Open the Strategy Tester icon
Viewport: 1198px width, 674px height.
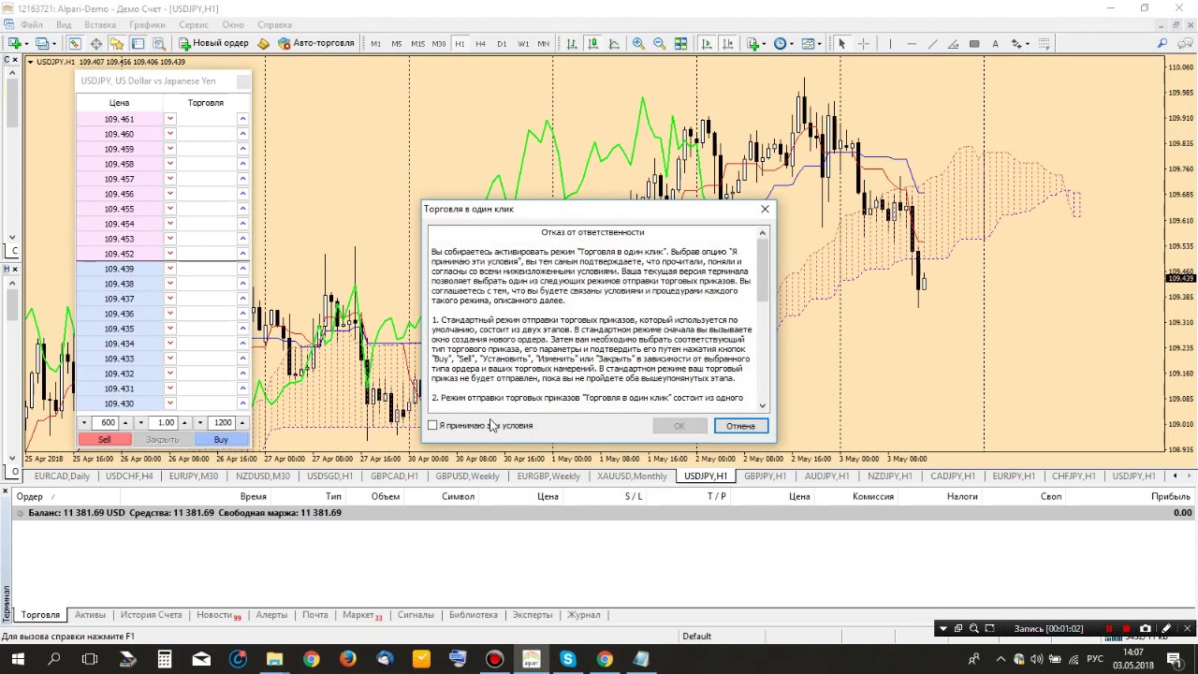pos(159,43)
